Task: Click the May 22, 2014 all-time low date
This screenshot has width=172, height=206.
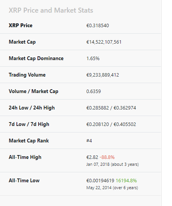Action: point(99,188)
